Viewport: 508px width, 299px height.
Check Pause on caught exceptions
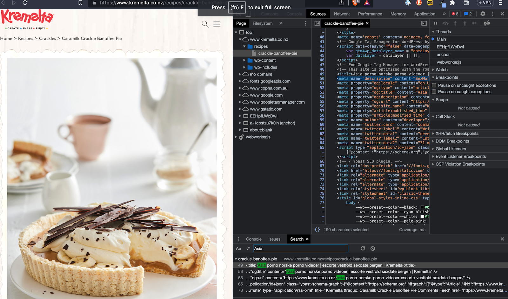[434, 91]
